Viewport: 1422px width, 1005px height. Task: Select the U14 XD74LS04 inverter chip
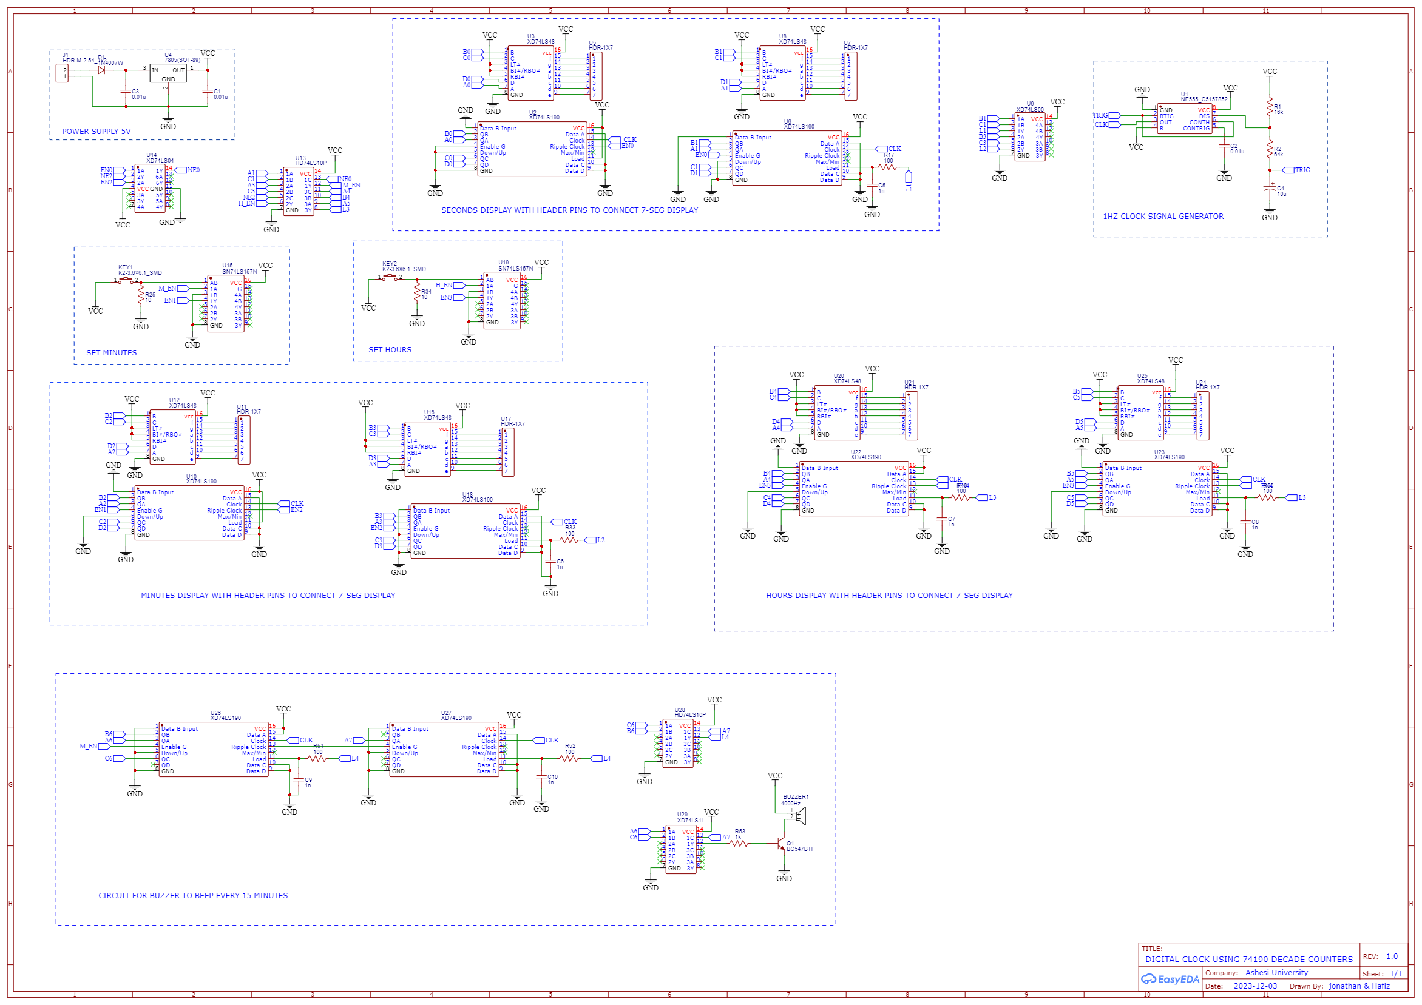tap(151, 189)
